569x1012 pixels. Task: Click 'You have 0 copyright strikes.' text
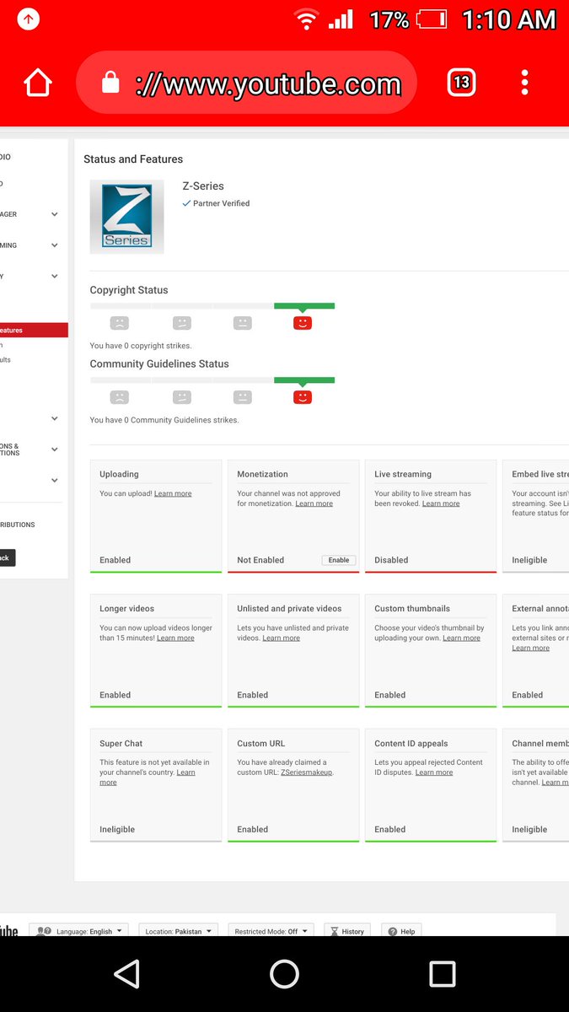141,346
